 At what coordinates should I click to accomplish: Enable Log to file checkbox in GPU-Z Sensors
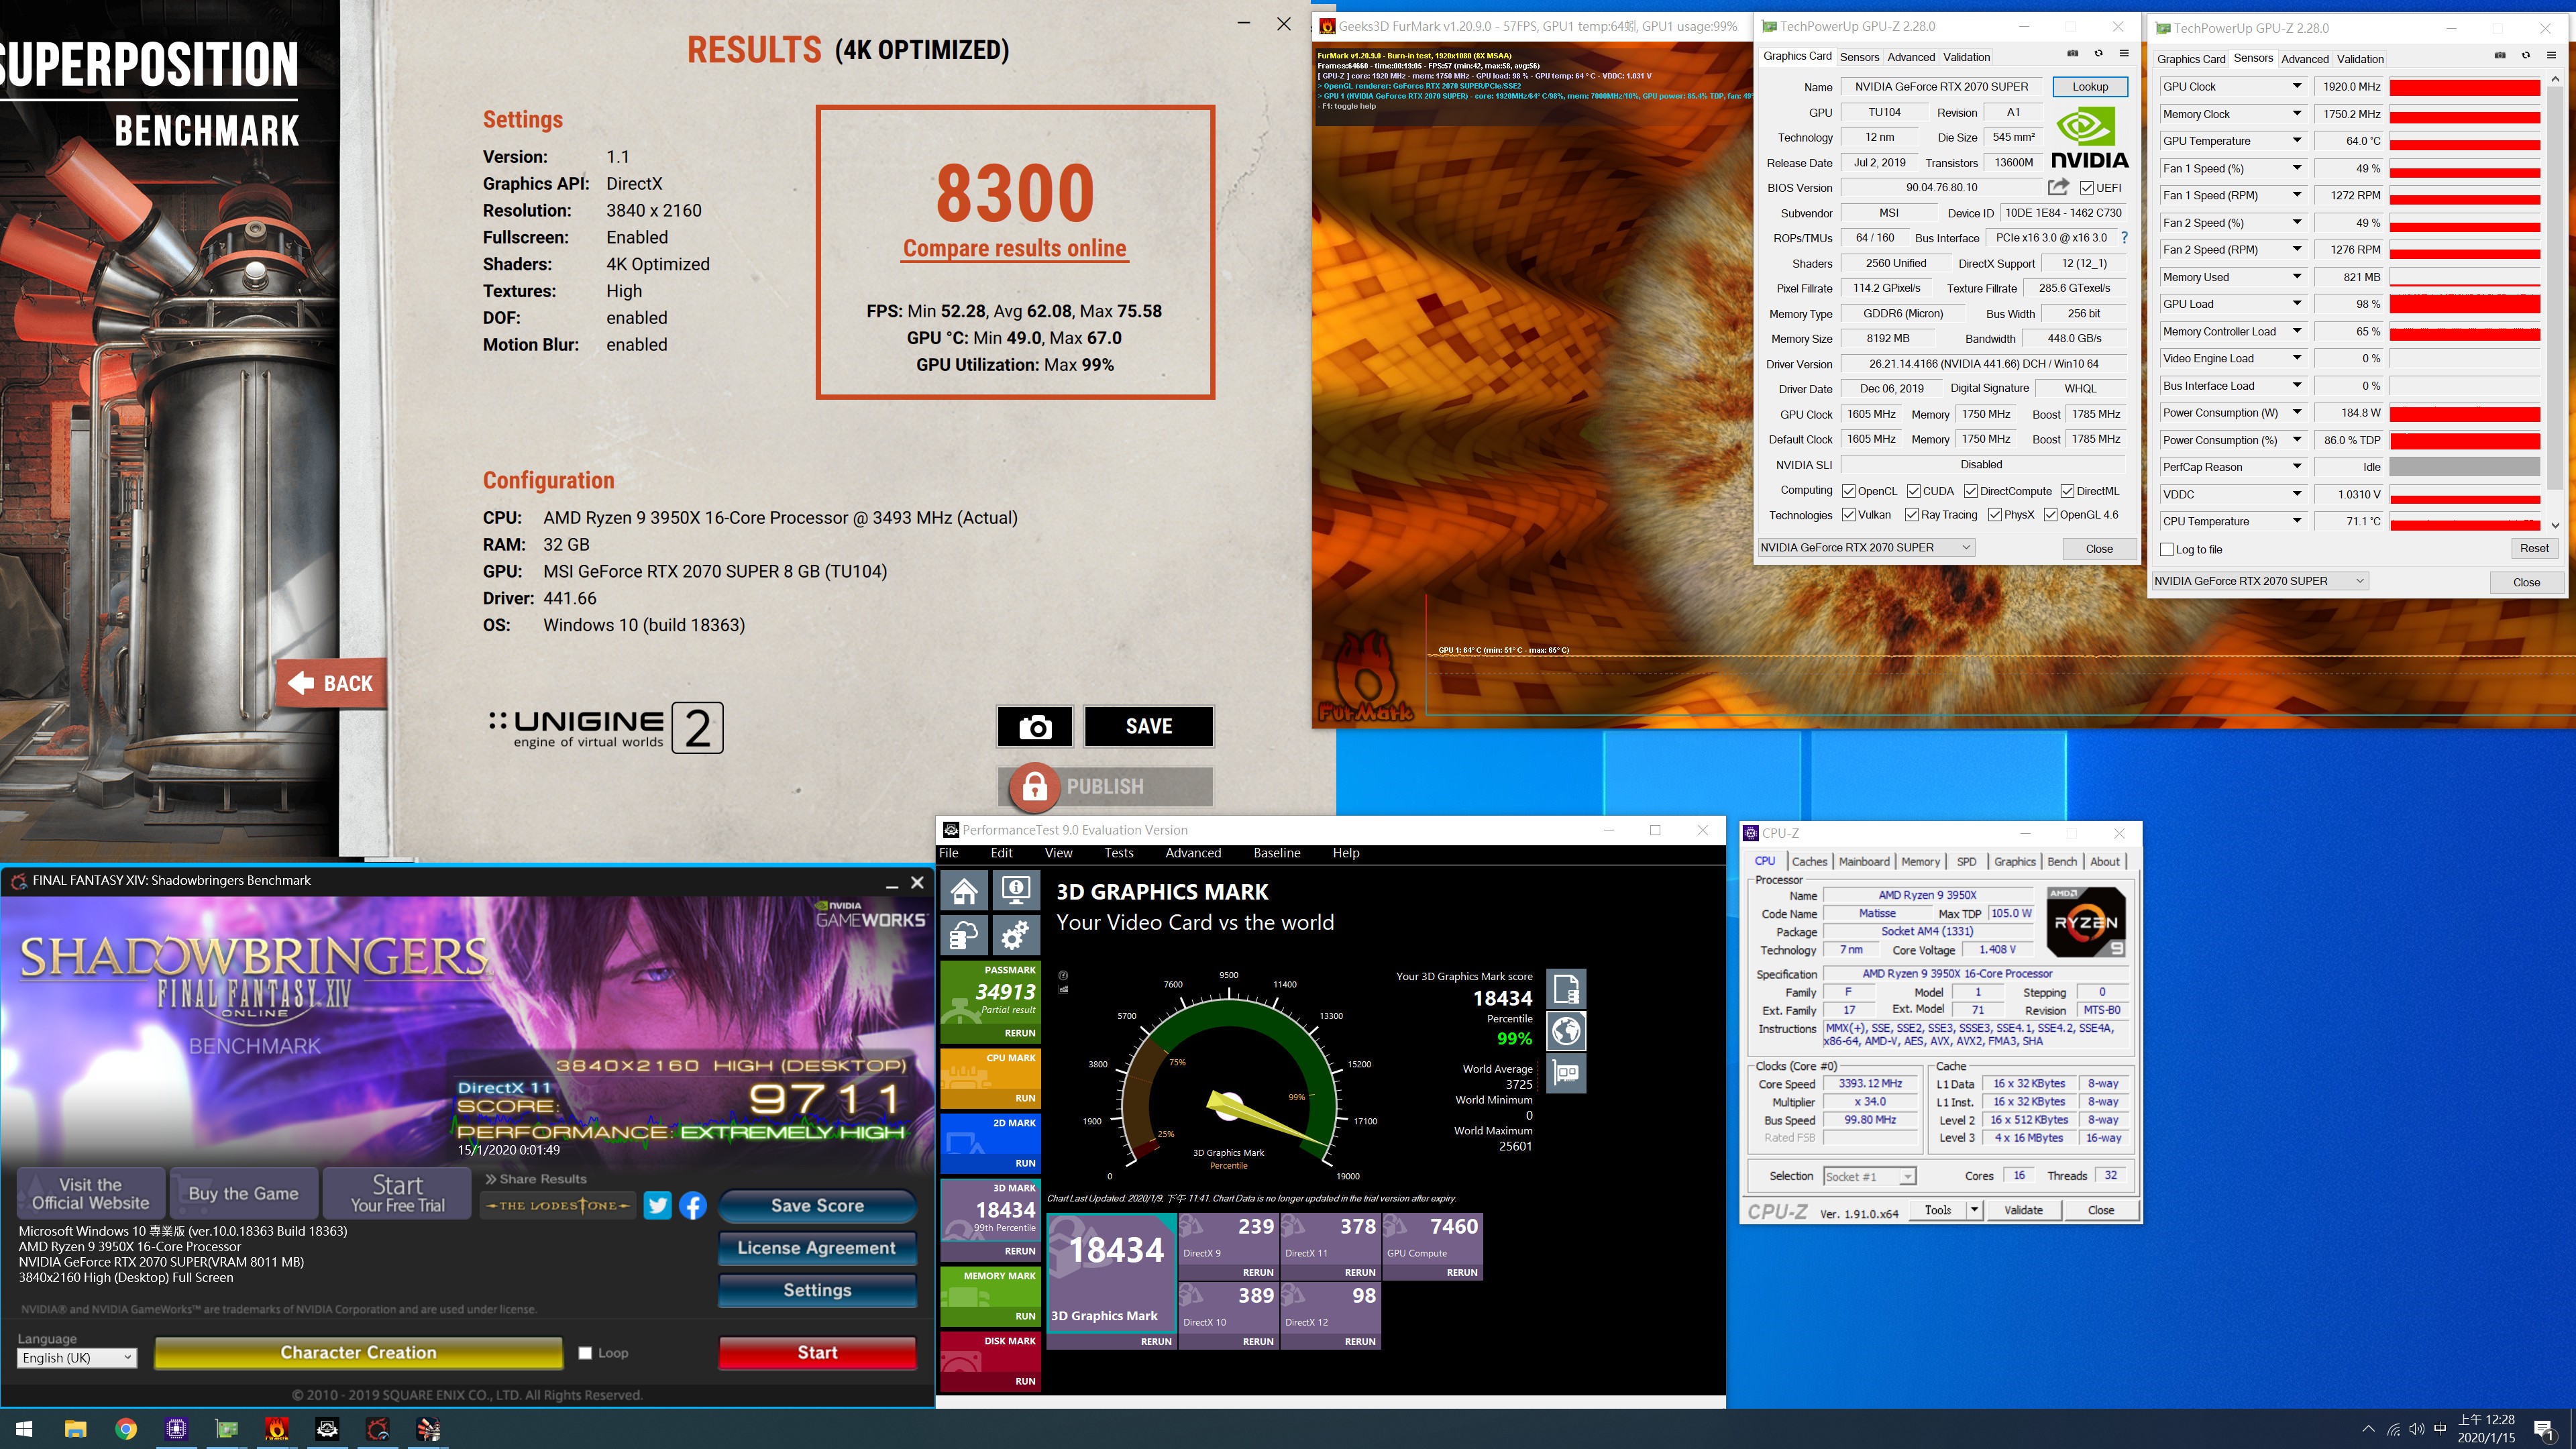click(2167, 549)
